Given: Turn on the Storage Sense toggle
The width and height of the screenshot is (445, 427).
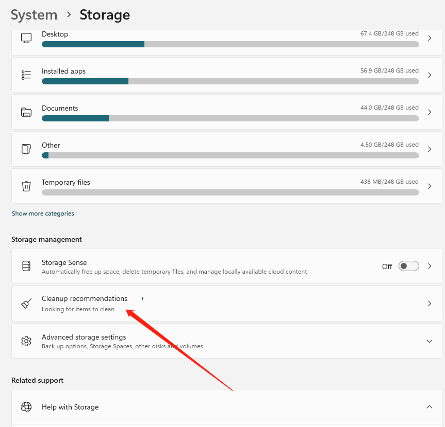Looking at the screenshot, I should 409,266.
